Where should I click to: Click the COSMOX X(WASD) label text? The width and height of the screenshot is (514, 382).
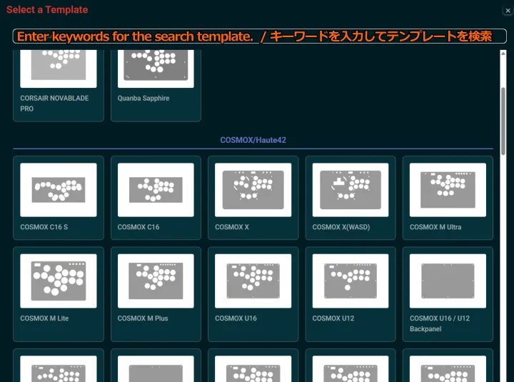341,227
